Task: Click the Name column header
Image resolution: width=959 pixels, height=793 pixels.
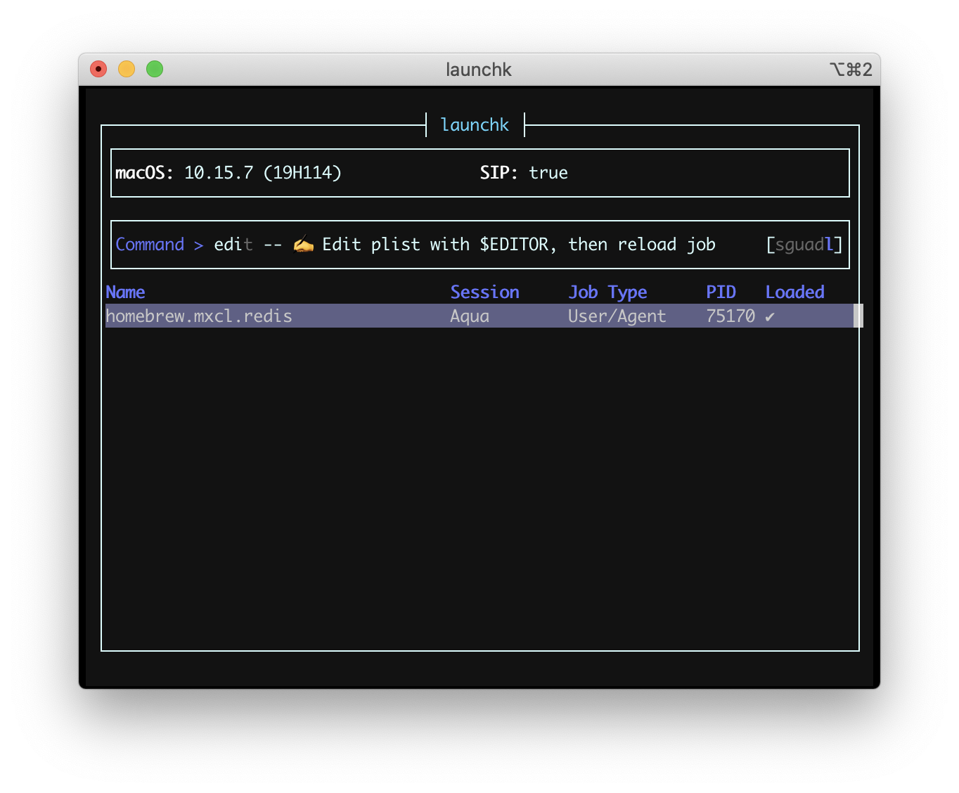Action: pos(125,292)
